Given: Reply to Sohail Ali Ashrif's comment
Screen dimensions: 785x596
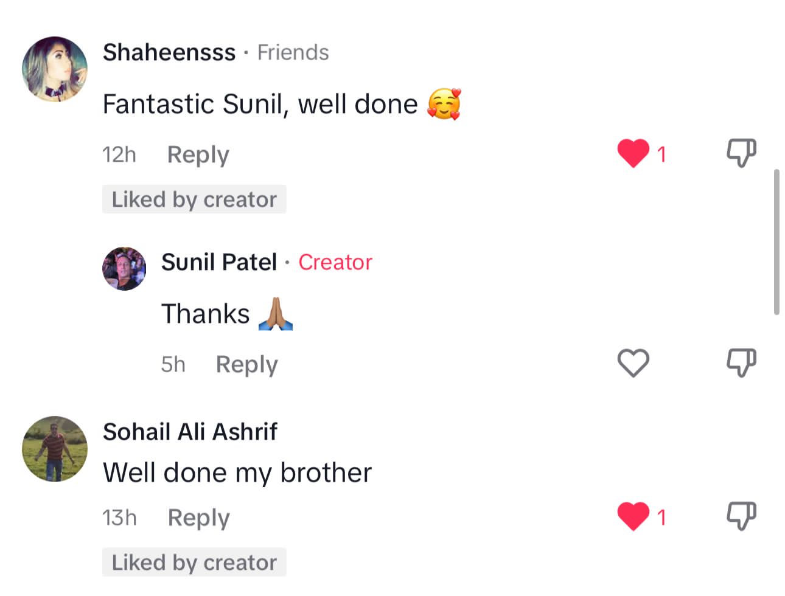Looking at the screenshot, I should (x=198, y=518).
